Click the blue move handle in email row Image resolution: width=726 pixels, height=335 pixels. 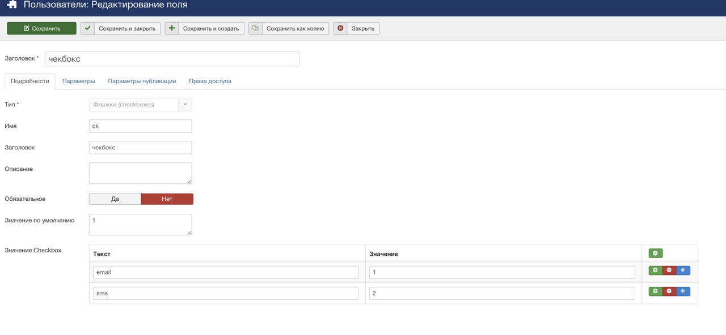point(683,270)
